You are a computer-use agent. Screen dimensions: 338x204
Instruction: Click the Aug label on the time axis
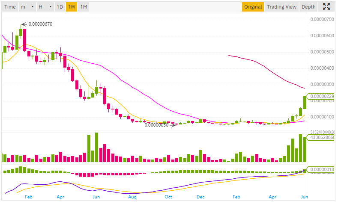click(x=132, y=197)
